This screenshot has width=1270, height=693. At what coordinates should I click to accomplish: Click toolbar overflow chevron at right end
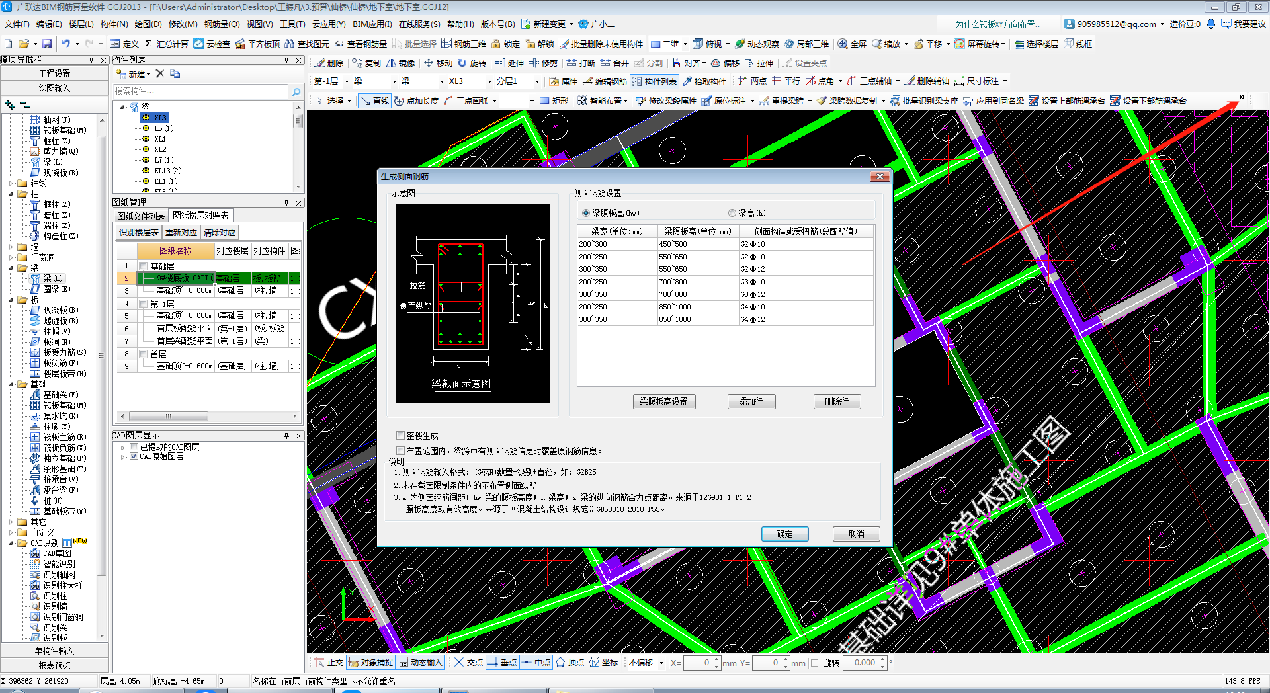click(x=1242, y=98)
